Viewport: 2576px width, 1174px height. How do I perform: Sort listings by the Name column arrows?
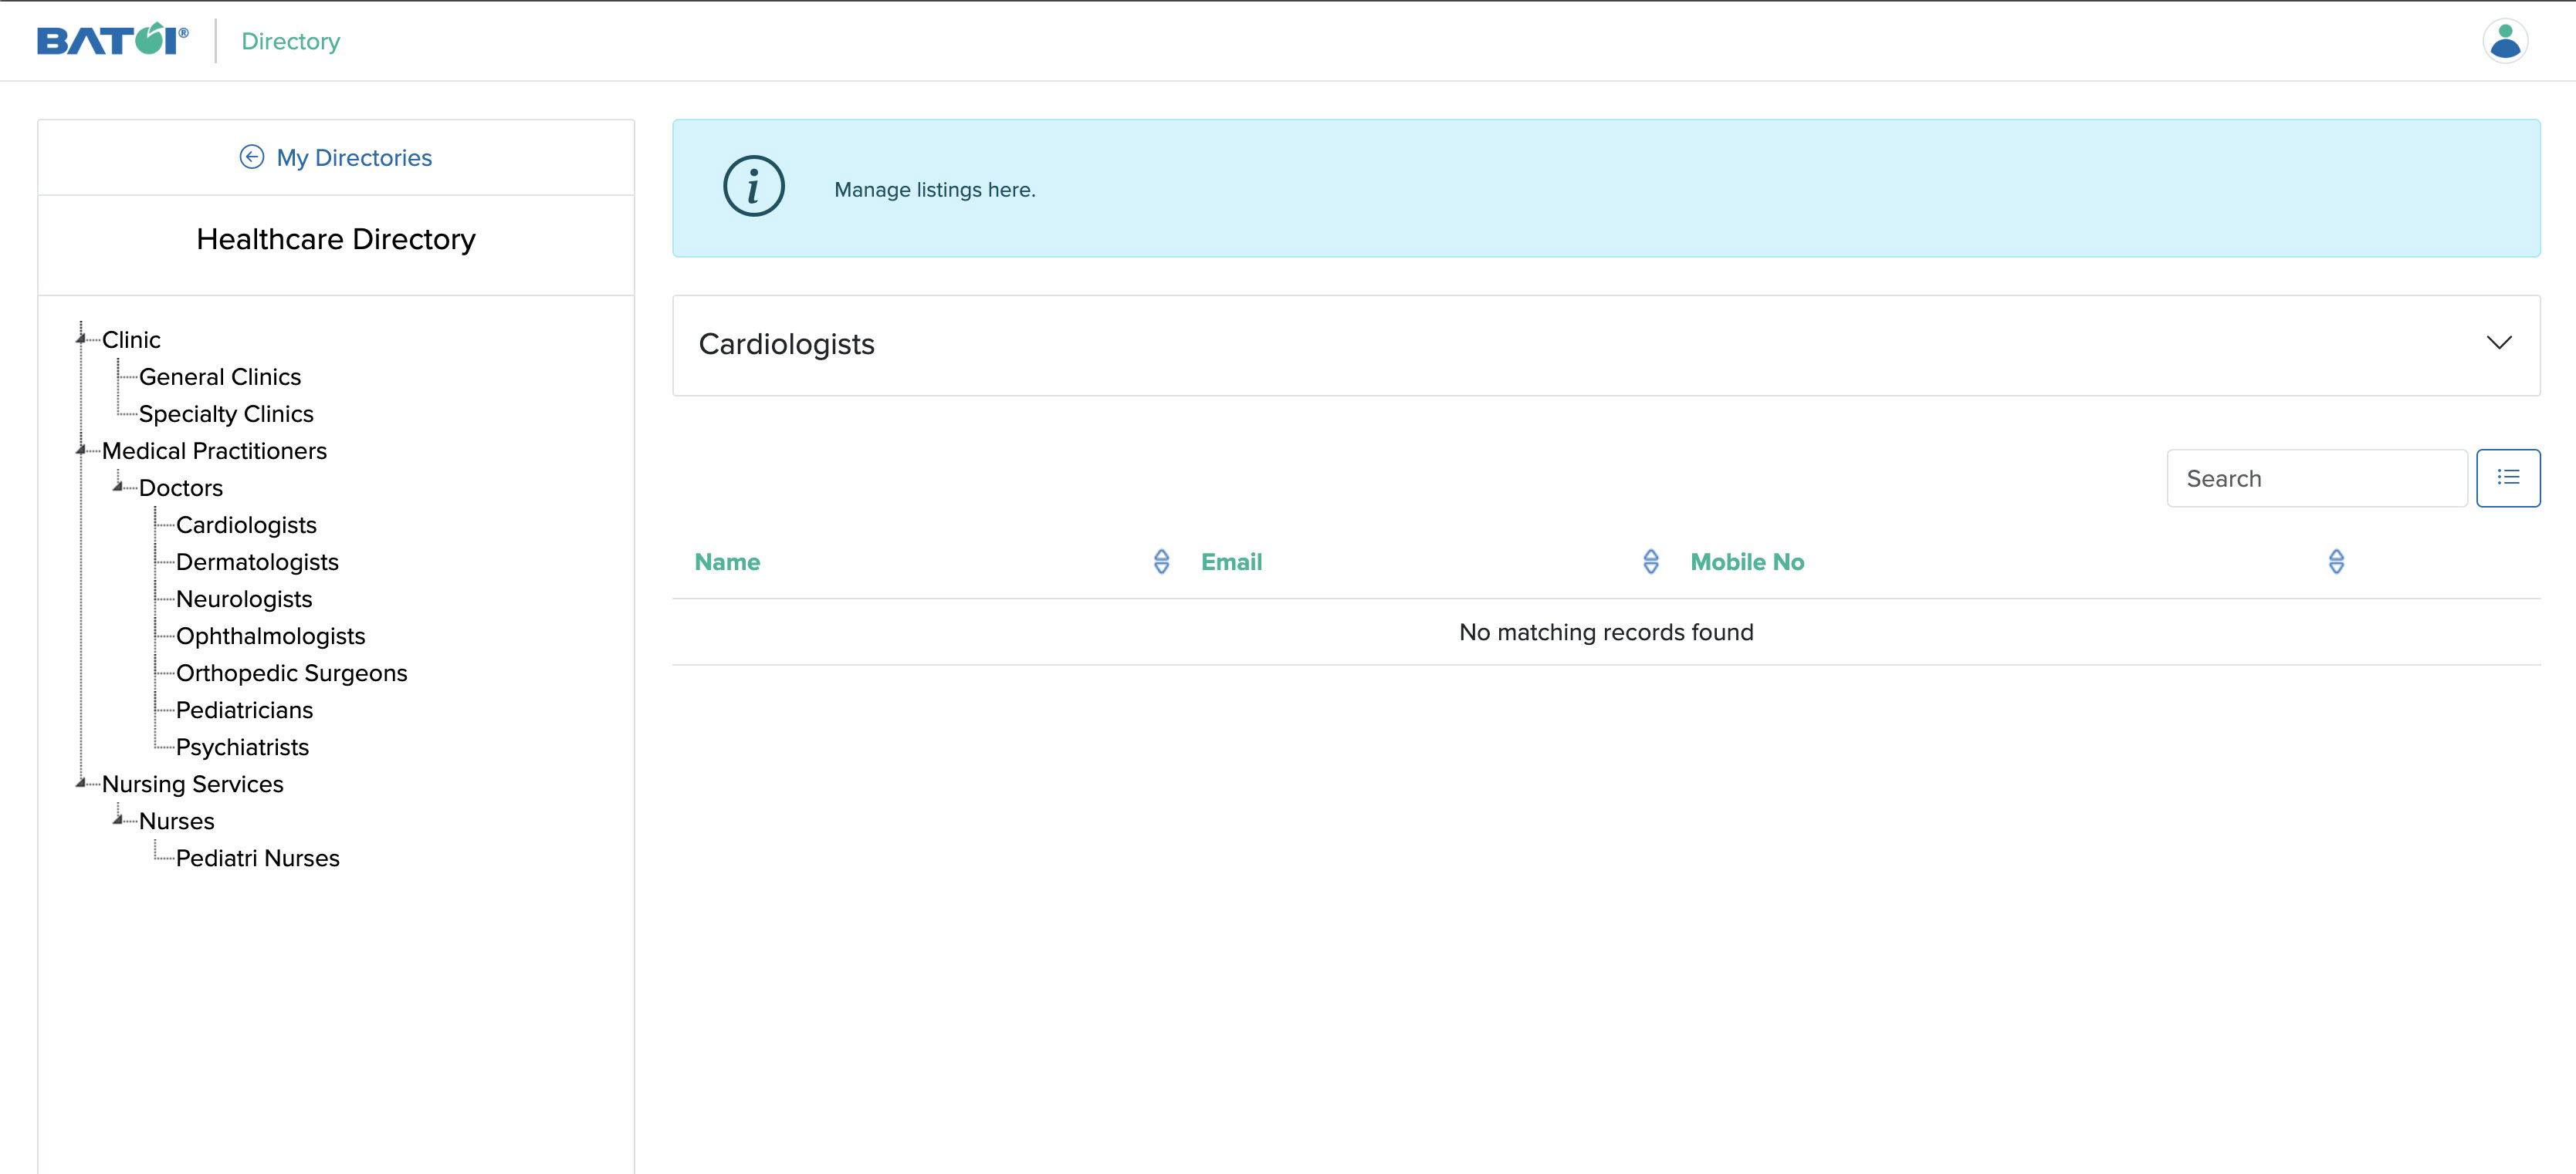pos(1162,562)
